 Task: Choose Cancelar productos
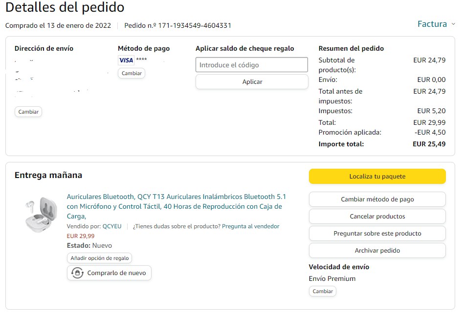click(x=377, y=217)
